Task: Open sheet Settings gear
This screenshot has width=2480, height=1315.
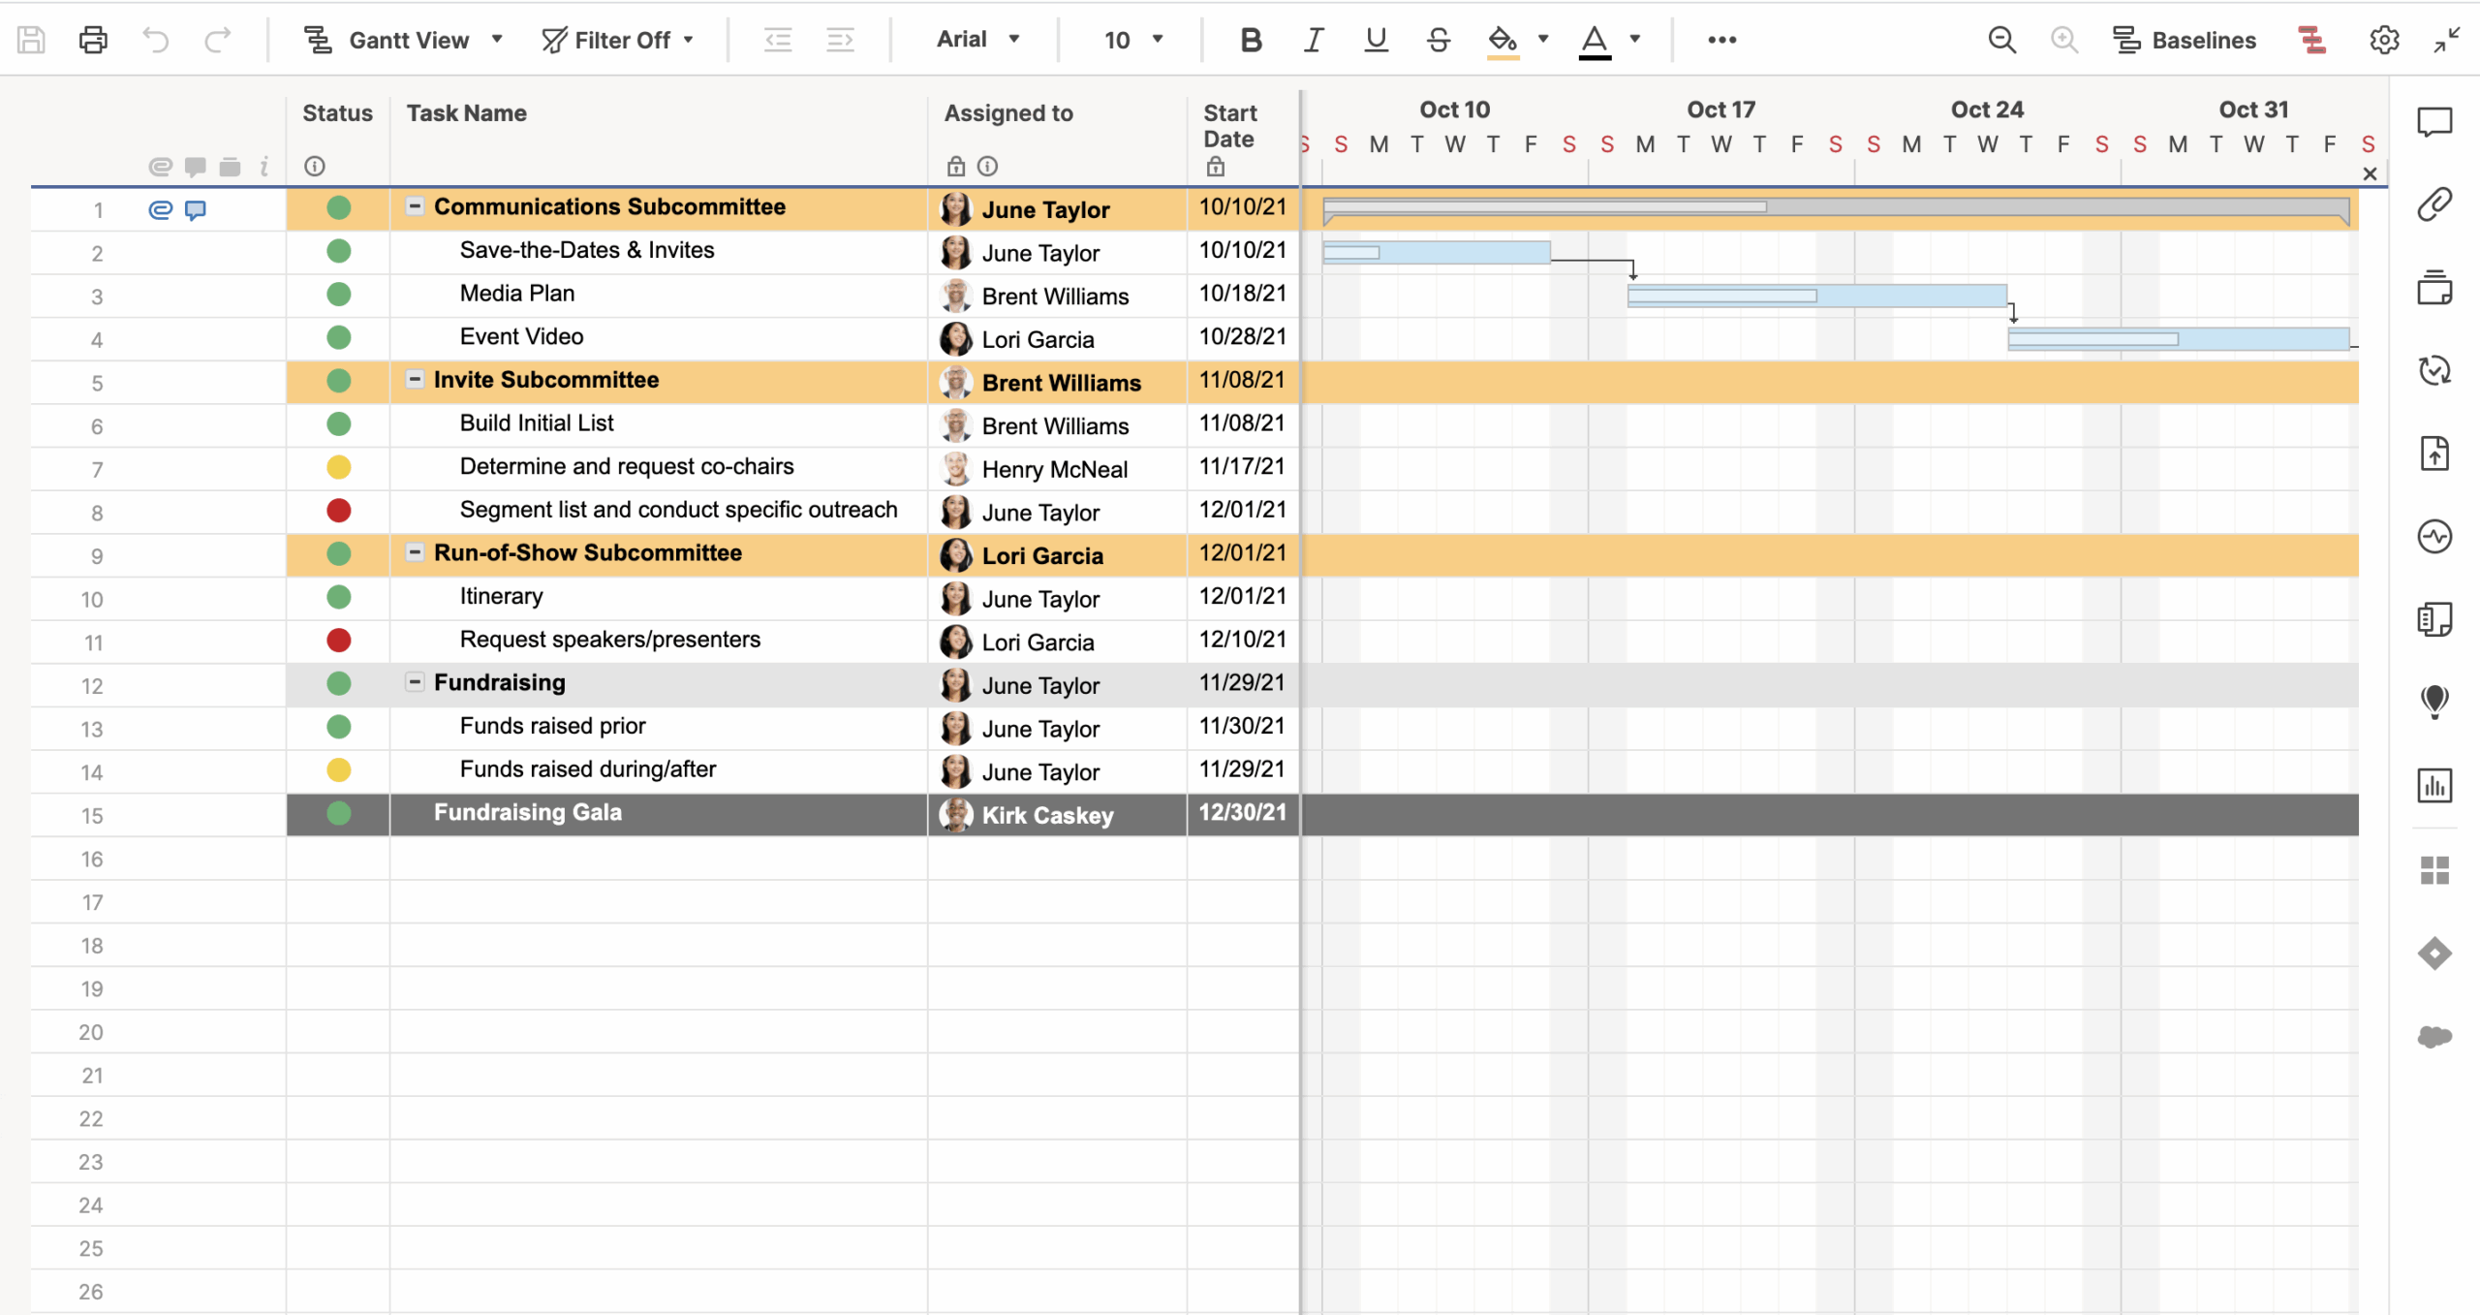Action: (2385, 40)
